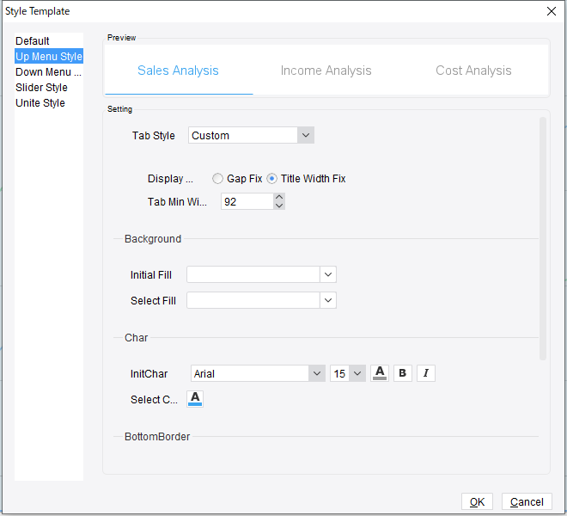Click the Cancel button

pos(527,501)
